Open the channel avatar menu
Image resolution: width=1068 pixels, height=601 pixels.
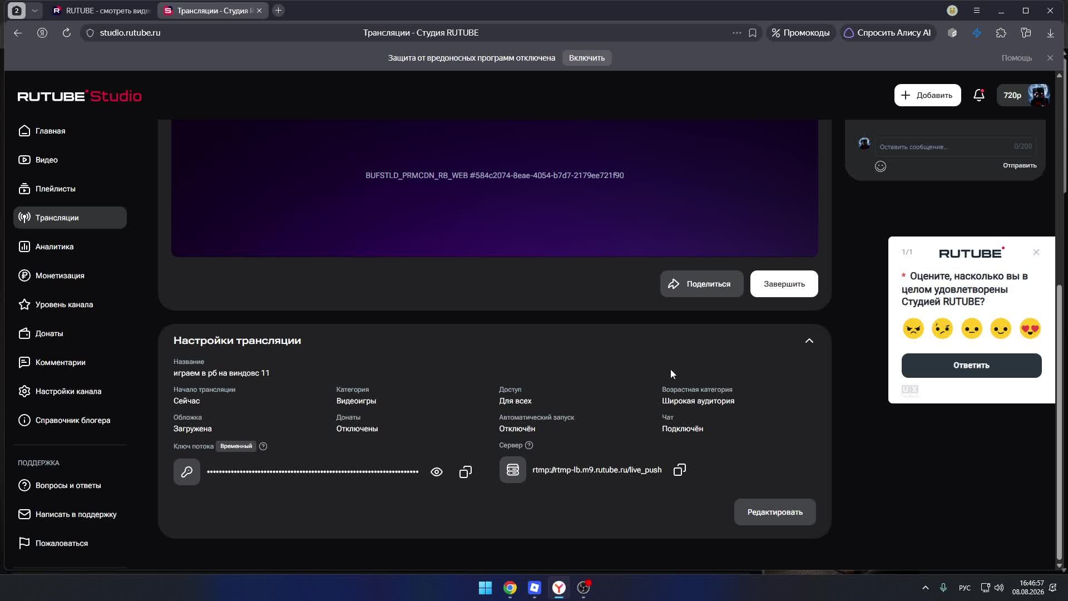[1039, 95]
